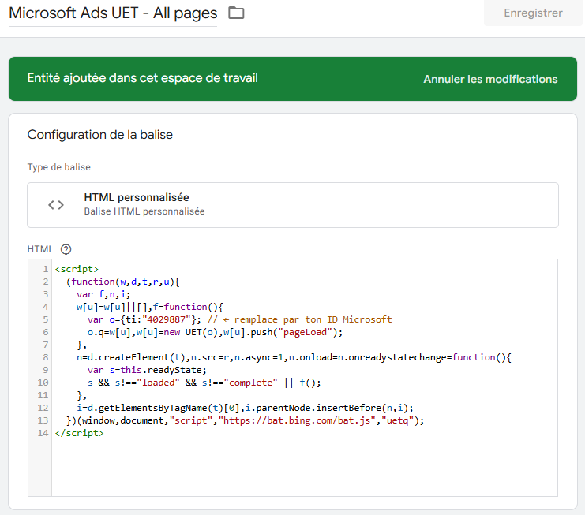Click the Enregistrer save button
The image size is (585, 515).
point(533,13)
